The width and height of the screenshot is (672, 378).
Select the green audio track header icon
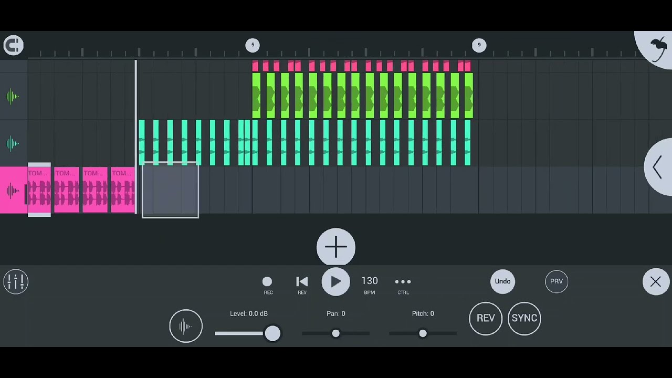tap(13, 96)
